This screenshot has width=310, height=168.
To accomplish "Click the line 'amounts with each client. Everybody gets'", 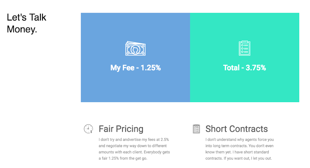I will point(134,152).
